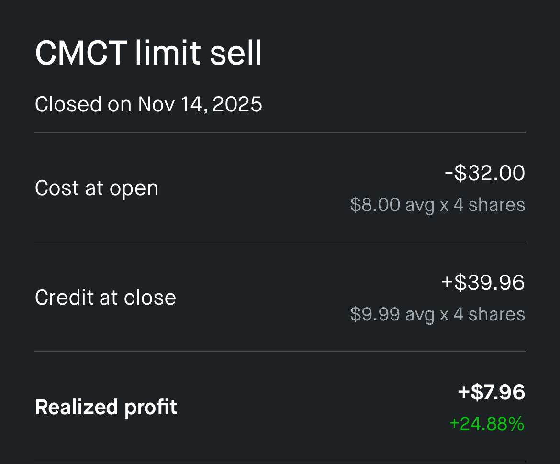Image resolution: width=560 pixels, height=464 pixels.
Task: Click the +$7.96 profit amount
Action: coord(491,392)
